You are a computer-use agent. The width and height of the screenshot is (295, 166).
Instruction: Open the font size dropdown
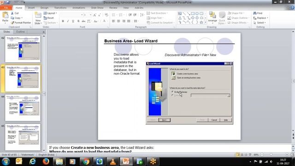tap(90, 15)
